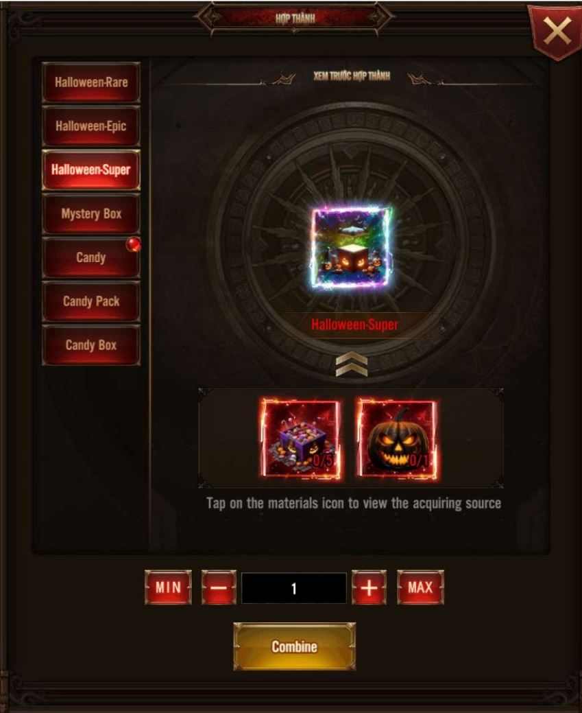The image size is (582, 713).
Task: Open the Halloween-Super recipe tab
Action: tap(91, 170)
